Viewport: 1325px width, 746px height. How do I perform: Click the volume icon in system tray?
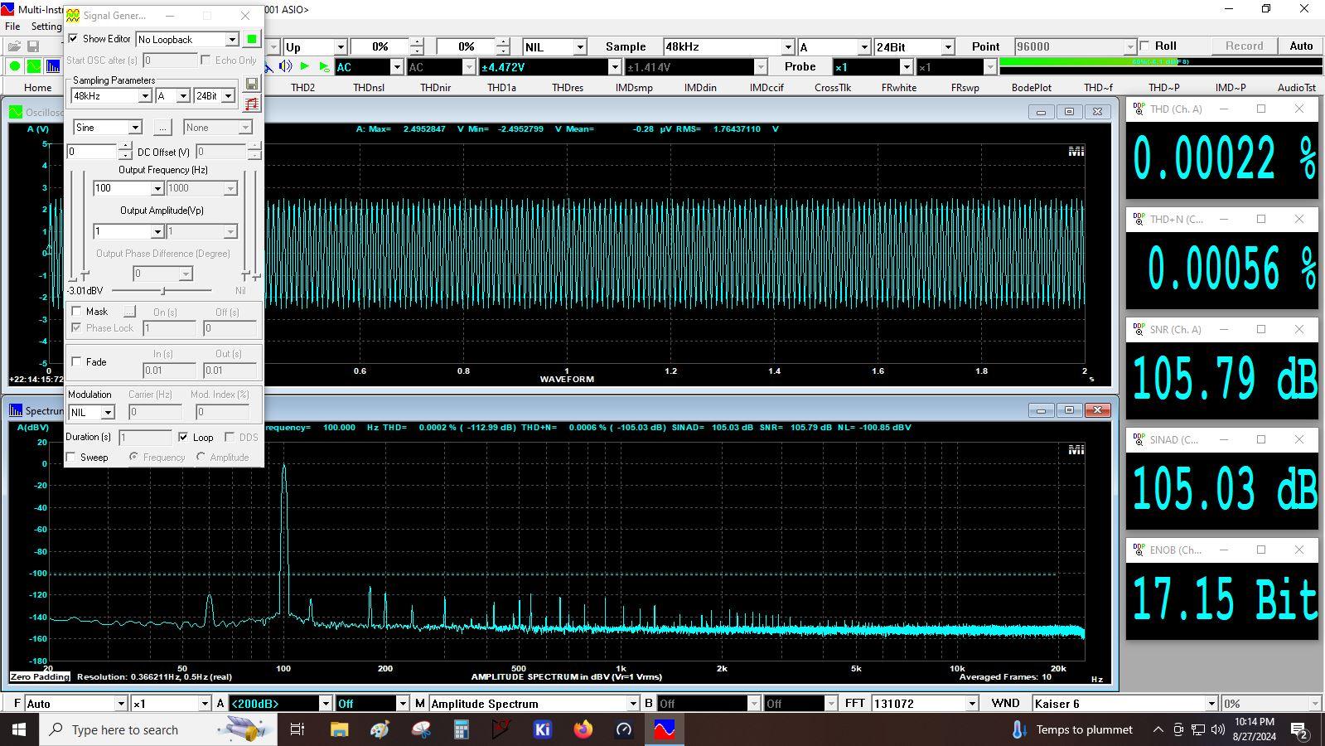coord(1217,729)
